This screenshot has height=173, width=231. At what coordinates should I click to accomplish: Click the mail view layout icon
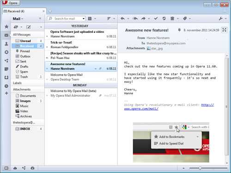pyautogui.click(x=90, y=19)
